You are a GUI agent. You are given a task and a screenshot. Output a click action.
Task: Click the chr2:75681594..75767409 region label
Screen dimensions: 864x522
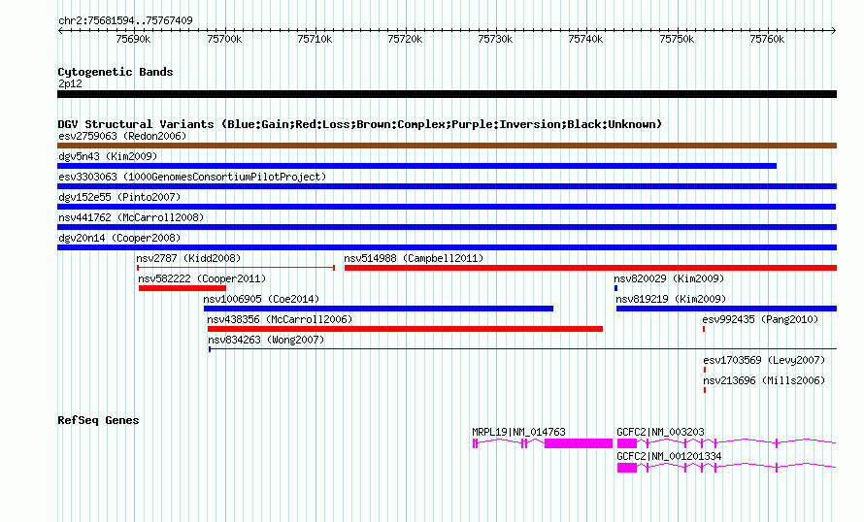(125, 20)
